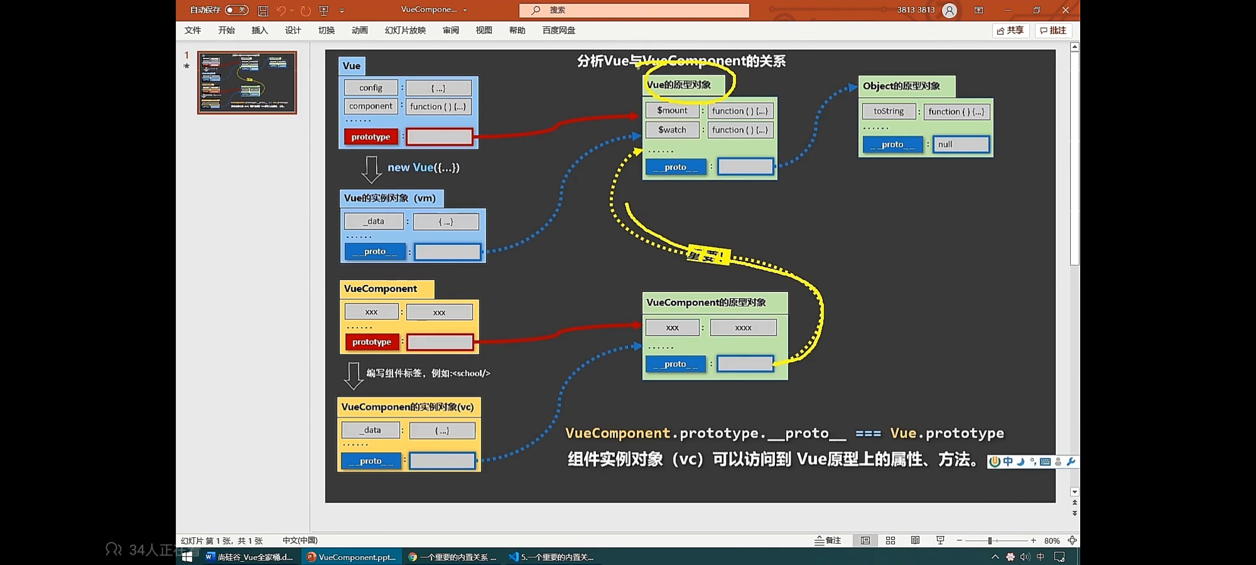Click the Undo arrow icon

281,10
